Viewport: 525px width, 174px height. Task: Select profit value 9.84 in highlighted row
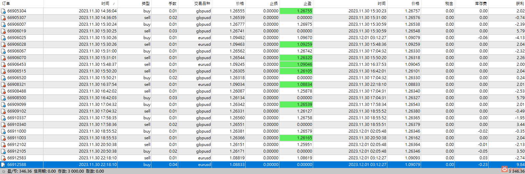pyautogui.click(x=520, y=165)
